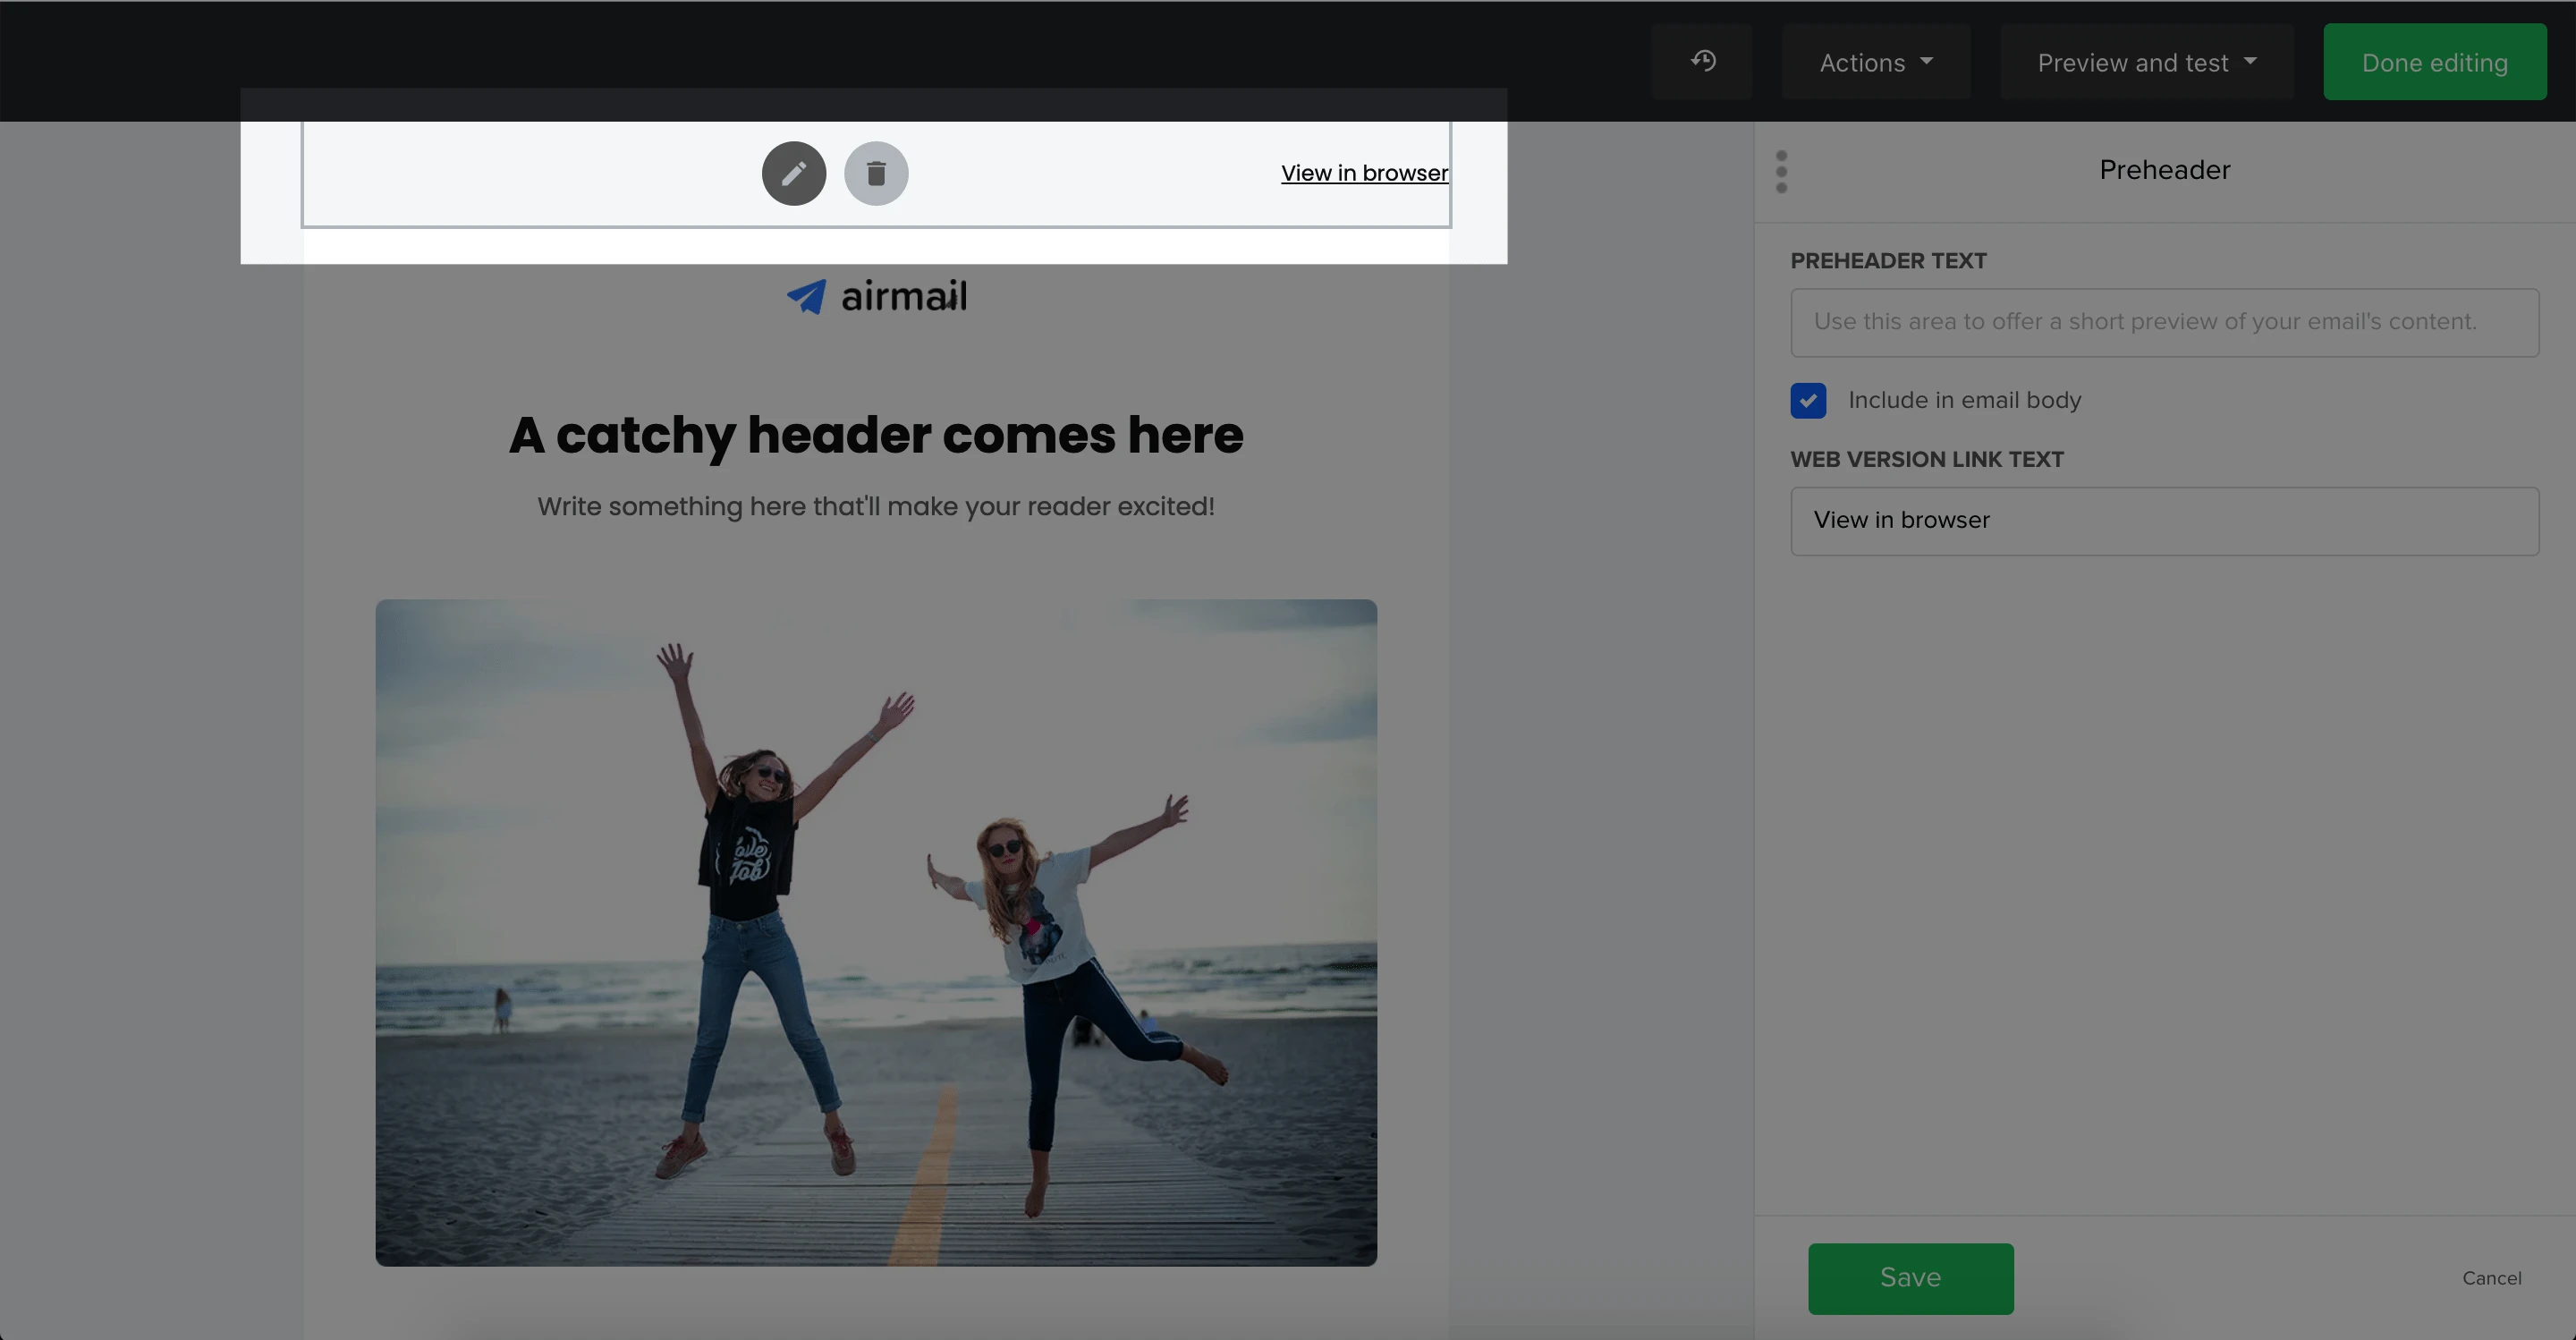Delete the preheader block with the trash icon
Viewport: 2576px width, 1340px height.
[x=876, y=174]
